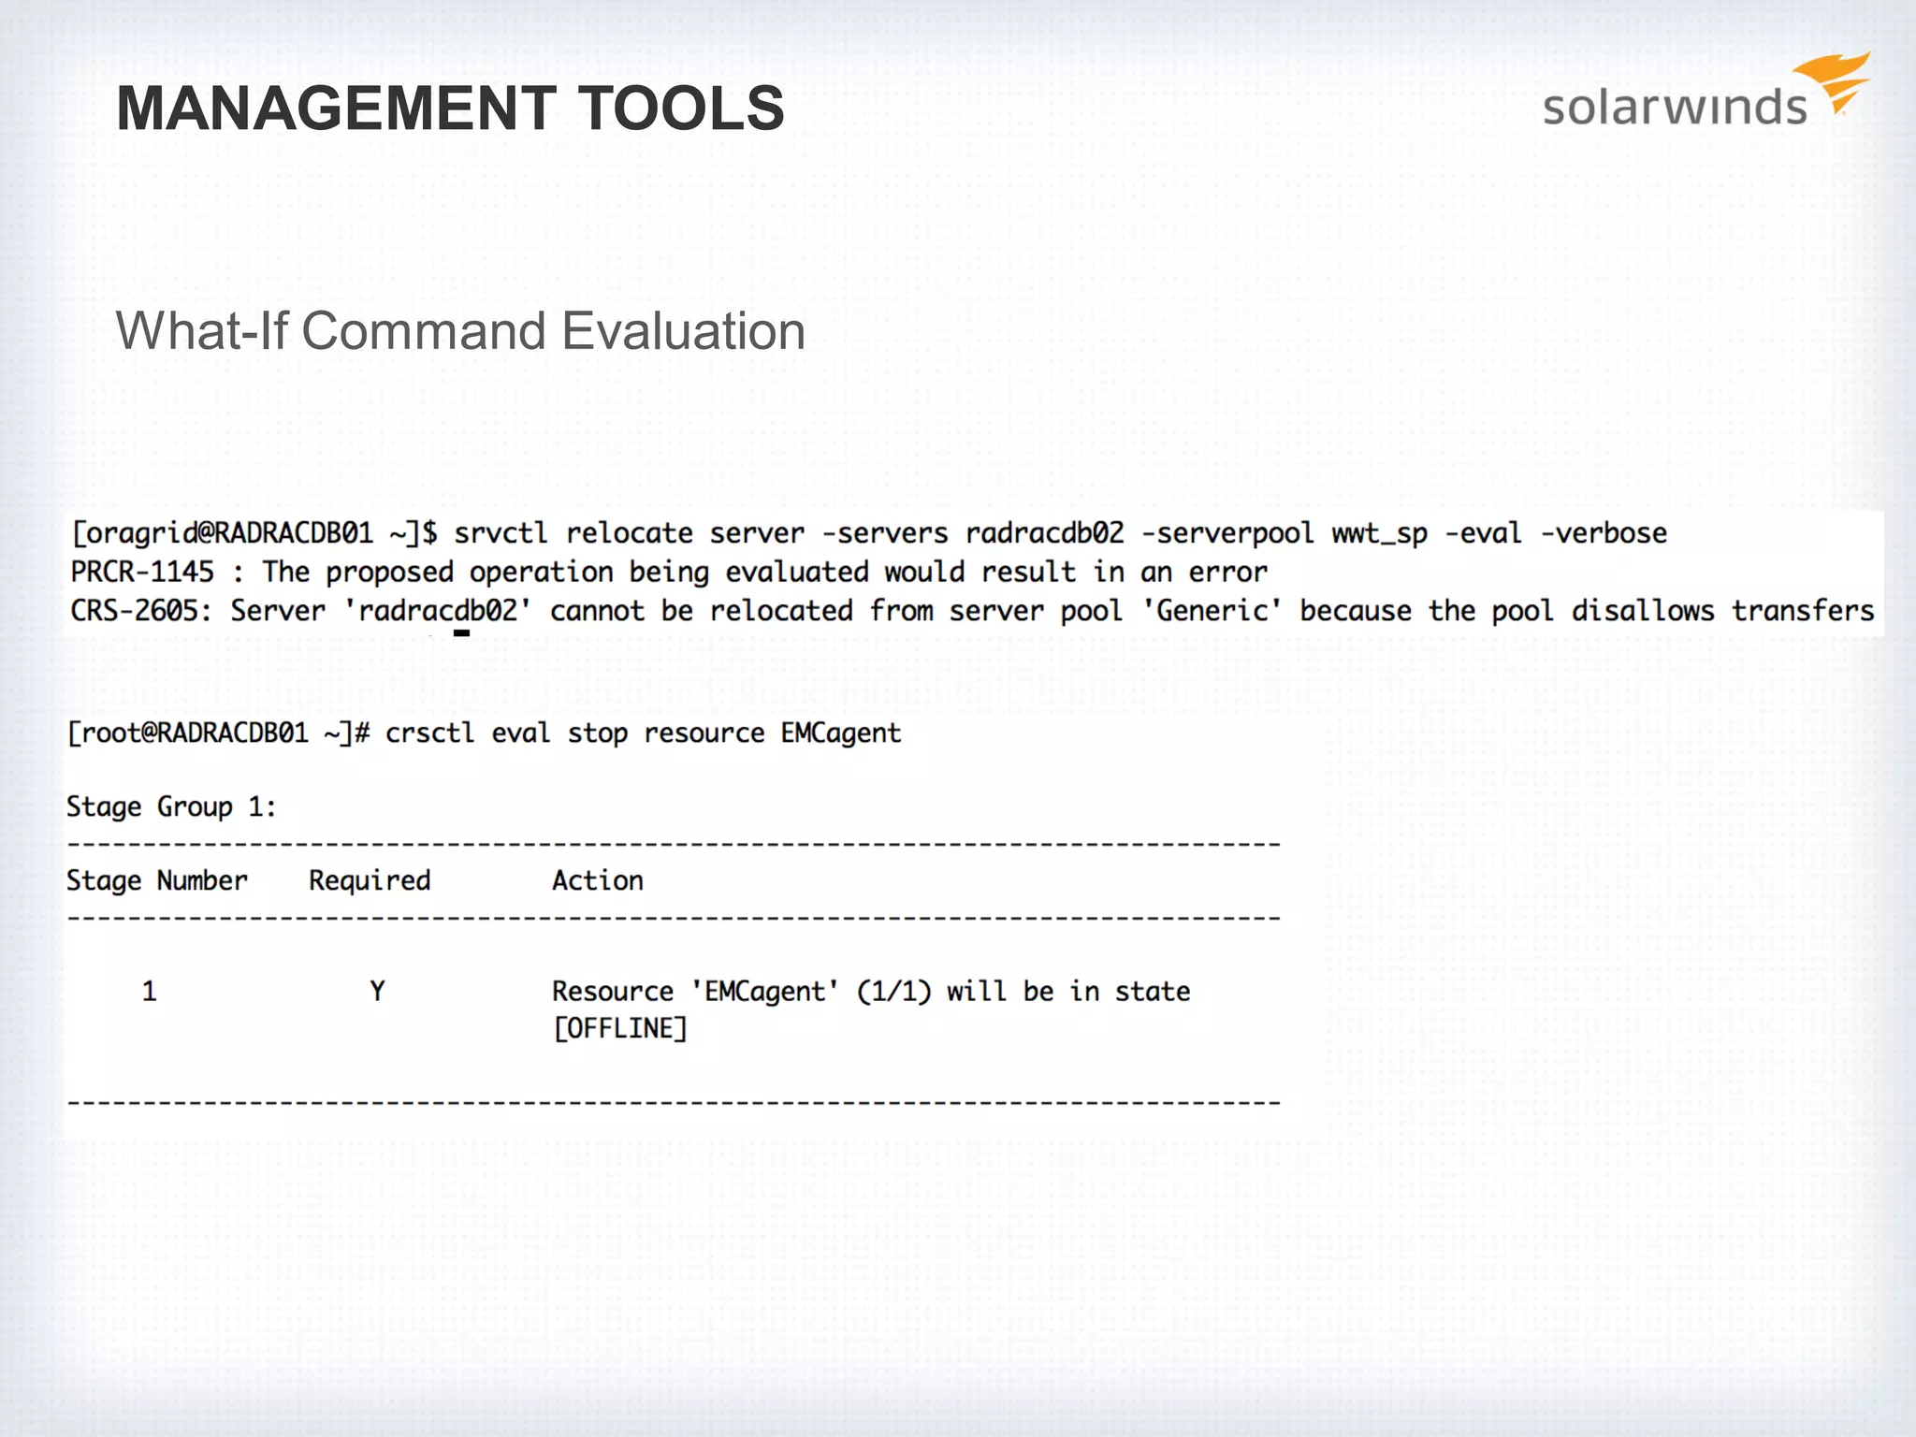Click the stage number value 1
The image size is (1916, 1437).
click(x=149, y=992)
